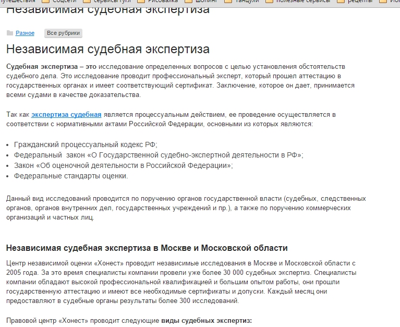Open the «полезные сервисы» bookmarks folder
Viewport: 400px width, 327px height.
pyautogui.click(x=298, y=1)
